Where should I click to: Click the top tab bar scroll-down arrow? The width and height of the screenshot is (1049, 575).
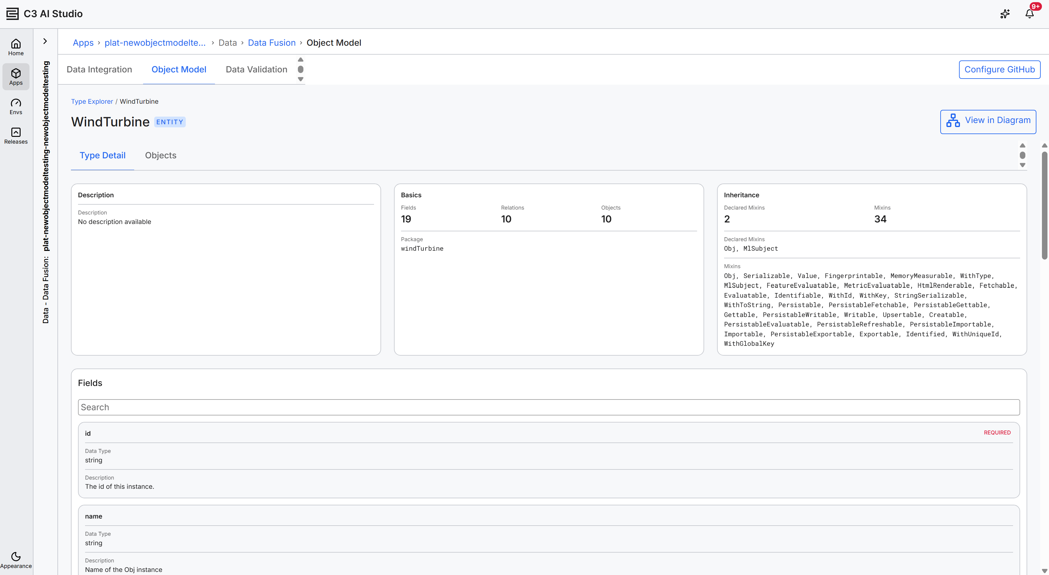pyautogui.click(x=301, y=79)
